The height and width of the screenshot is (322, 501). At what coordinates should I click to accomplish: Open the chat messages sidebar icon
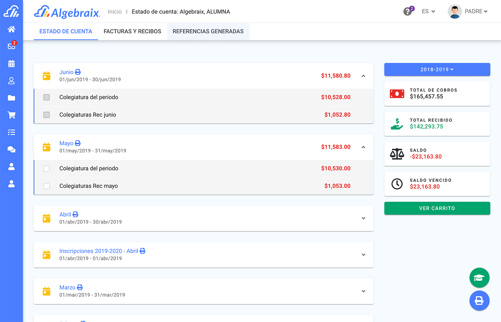click(x=11, y=149)
